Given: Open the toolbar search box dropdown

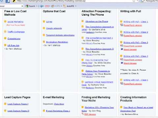Looking at the screenshot, I should click(x=22, y=6).
